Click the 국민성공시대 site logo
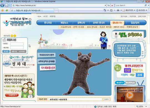Image resolution: width=150 pixels, height=108 pixels. tap(17, 22)
